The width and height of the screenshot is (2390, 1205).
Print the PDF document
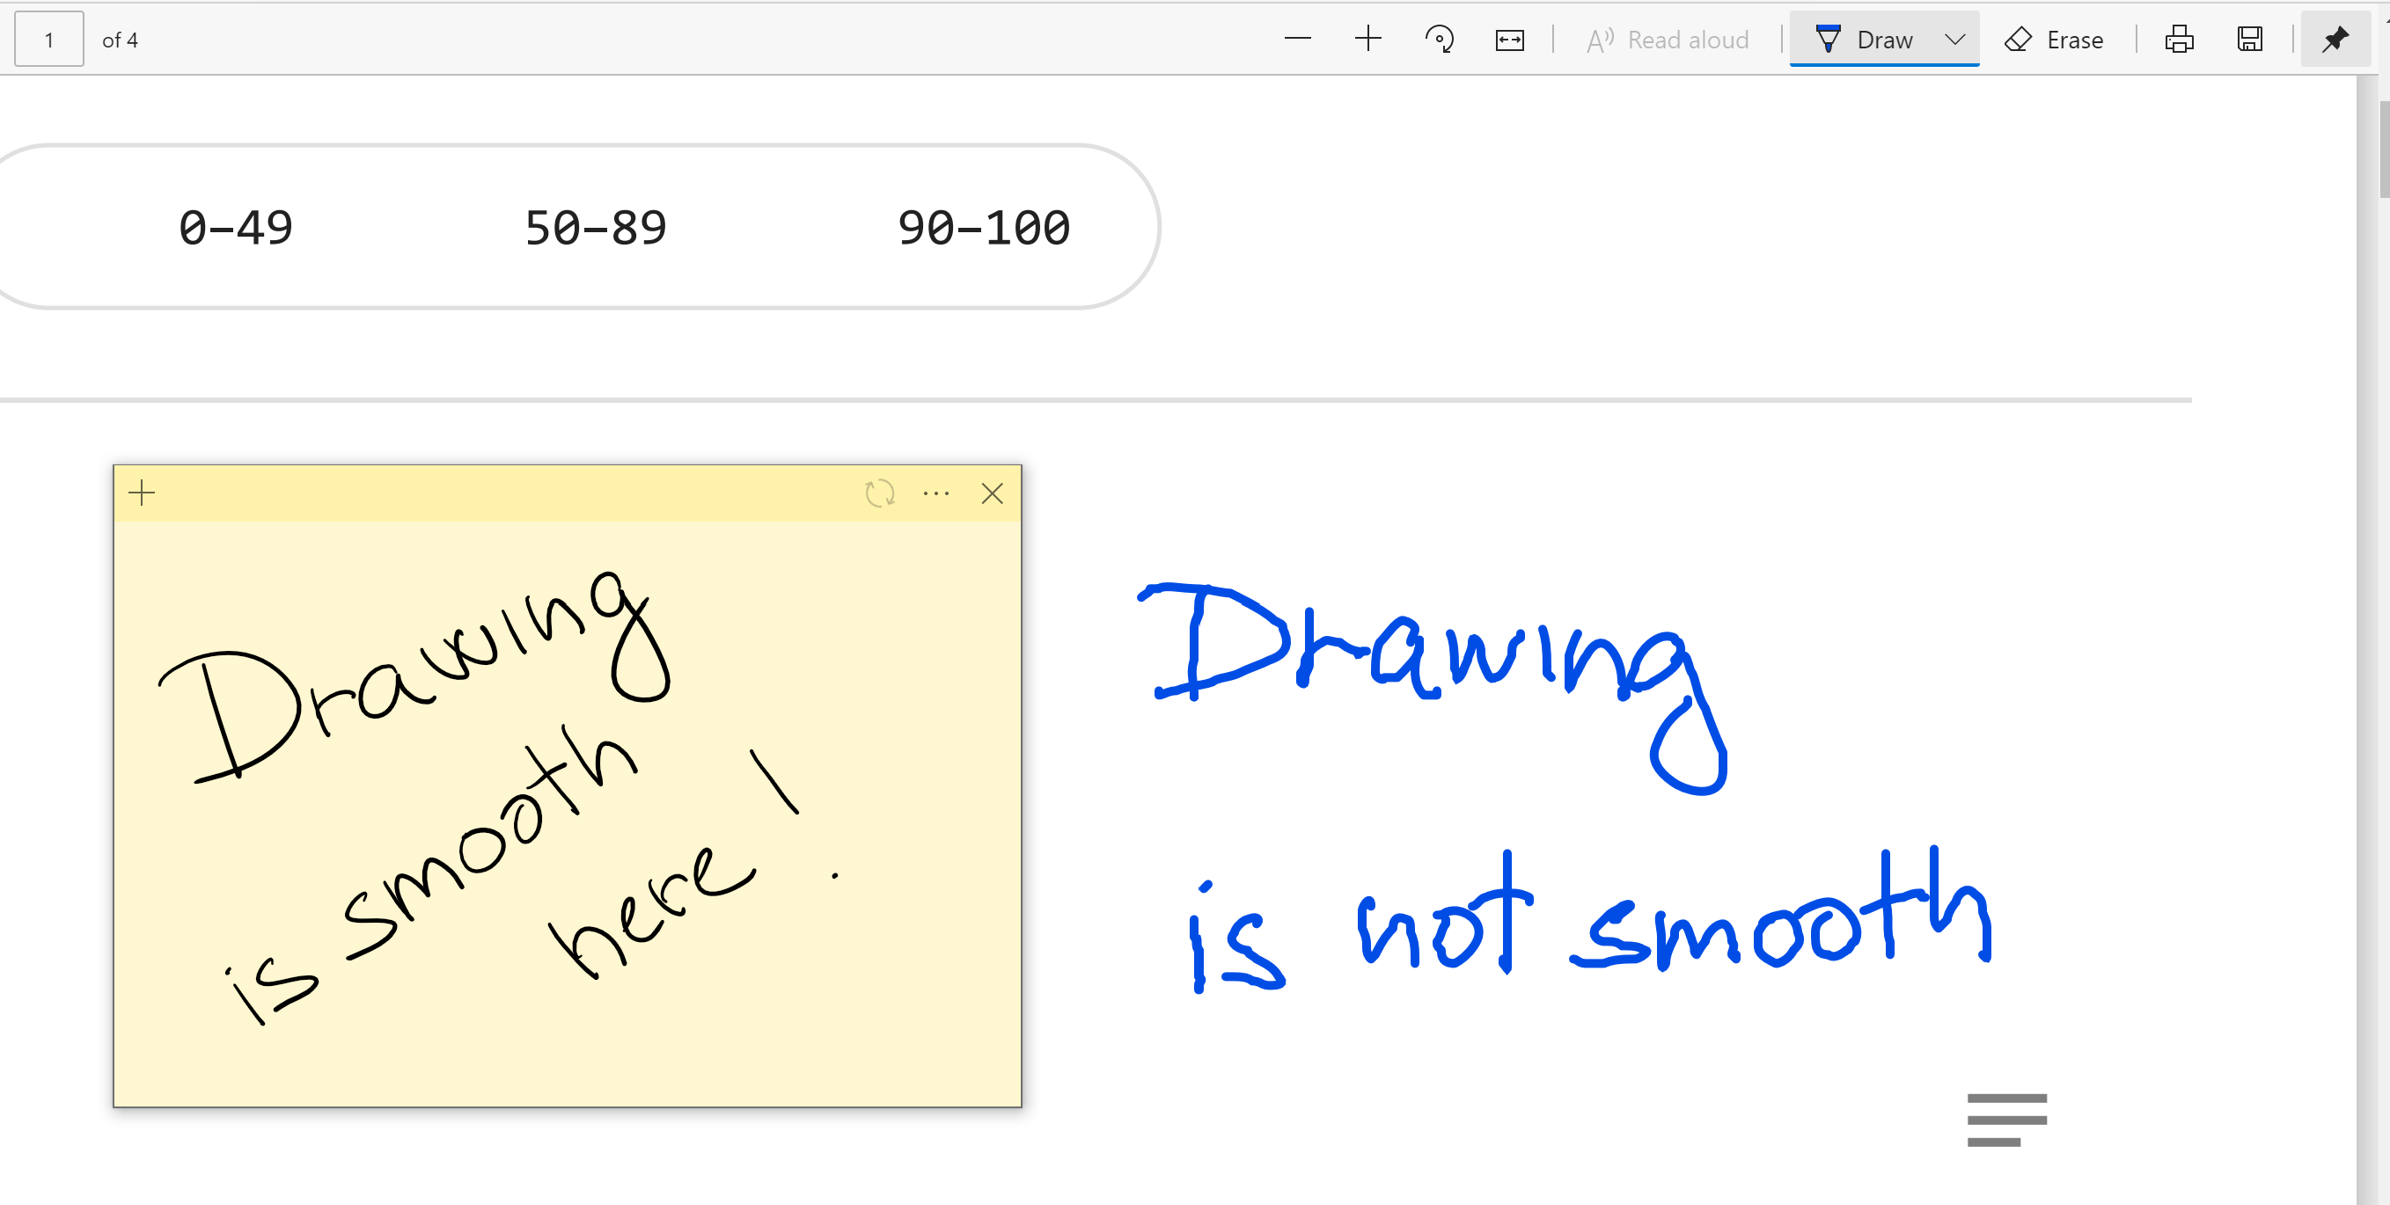coord(2179,40)
